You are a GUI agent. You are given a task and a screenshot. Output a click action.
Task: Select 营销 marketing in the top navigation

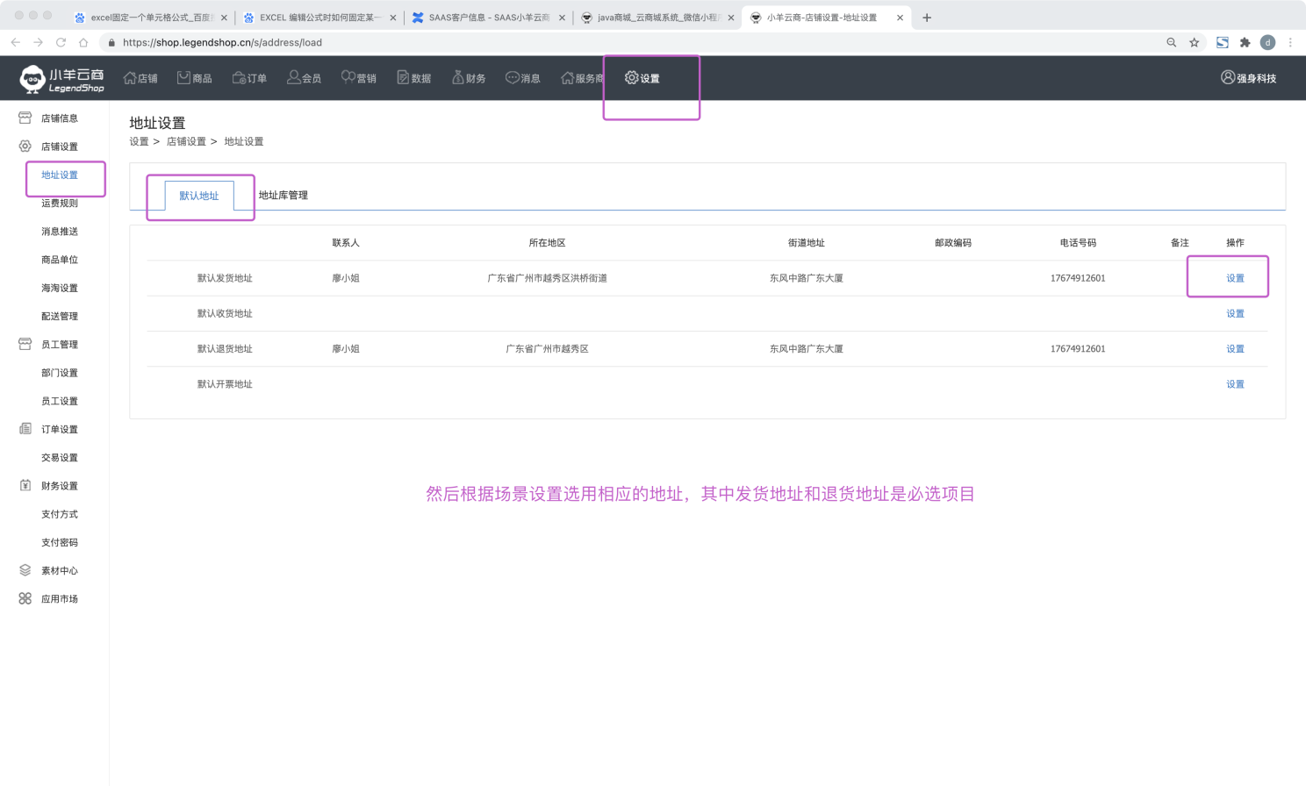tap(359, 78)
